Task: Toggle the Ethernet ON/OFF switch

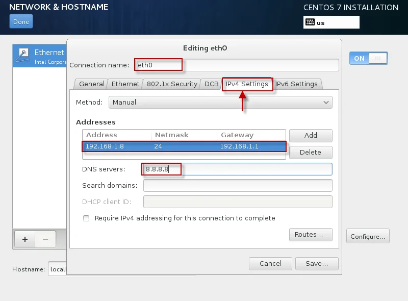Action: tap(368, 58)
